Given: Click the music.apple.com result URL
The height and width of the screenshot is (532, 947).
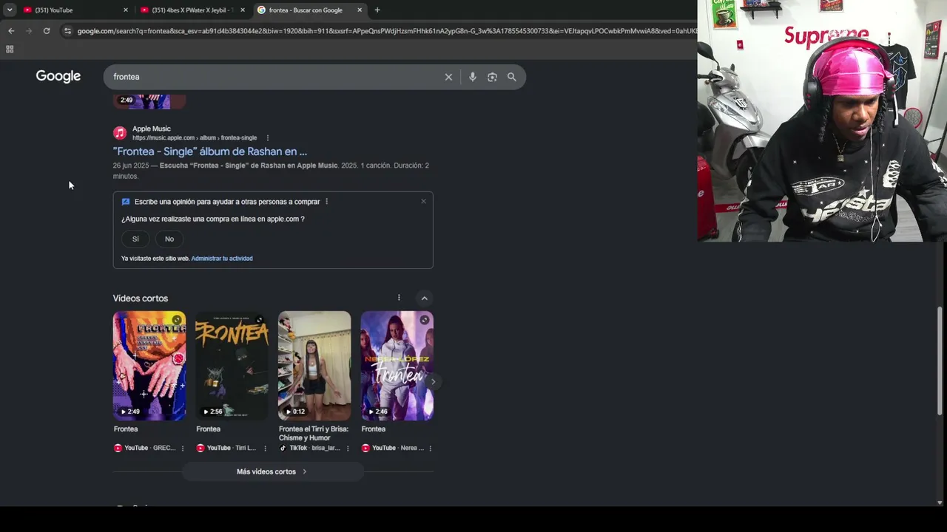Looking at the screenshot, I should [x=195, y=138].
